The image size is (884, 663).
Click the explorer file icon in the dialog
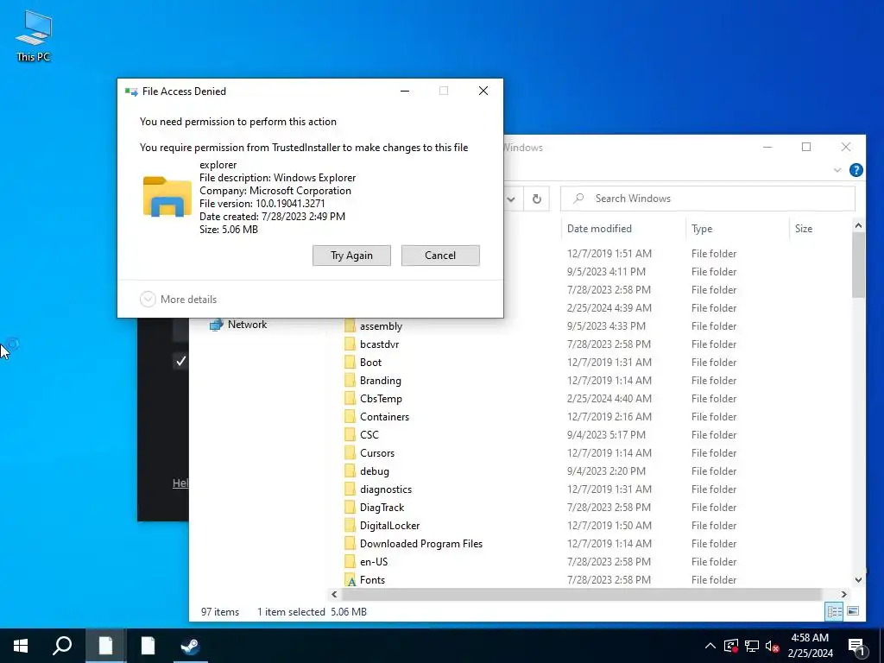coord(167,197)
